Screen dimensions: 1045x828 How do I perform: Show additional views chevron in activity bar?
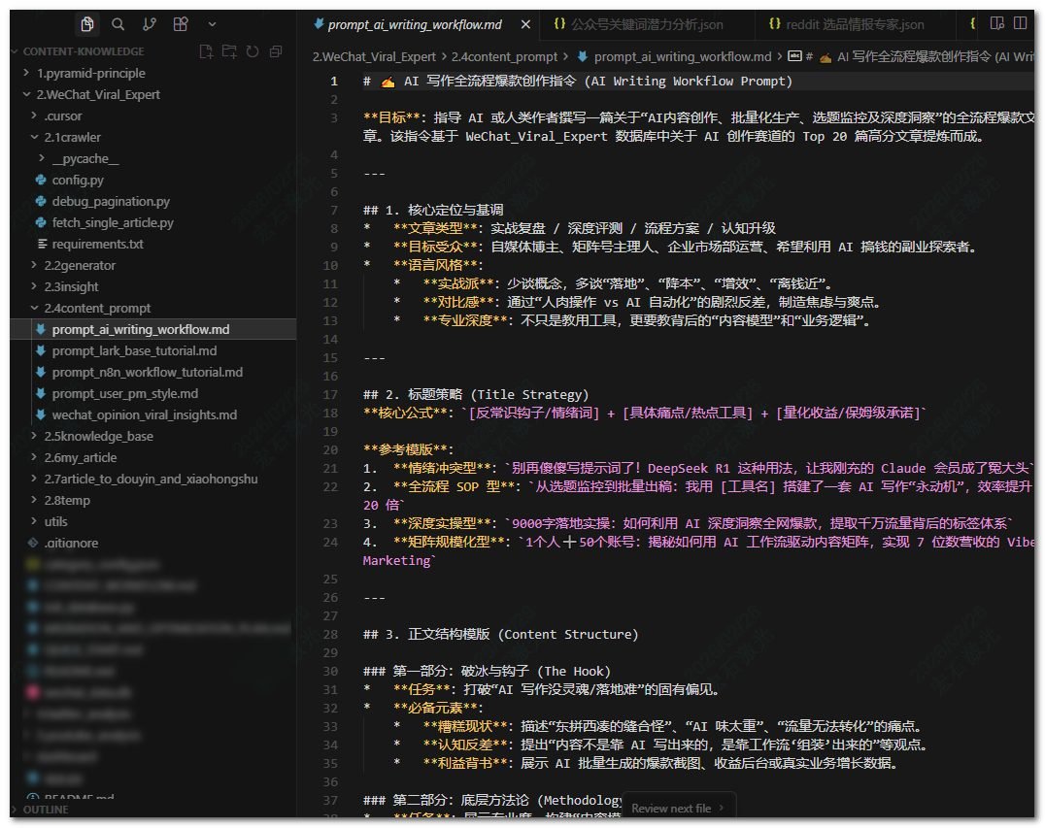click(212, 24)
